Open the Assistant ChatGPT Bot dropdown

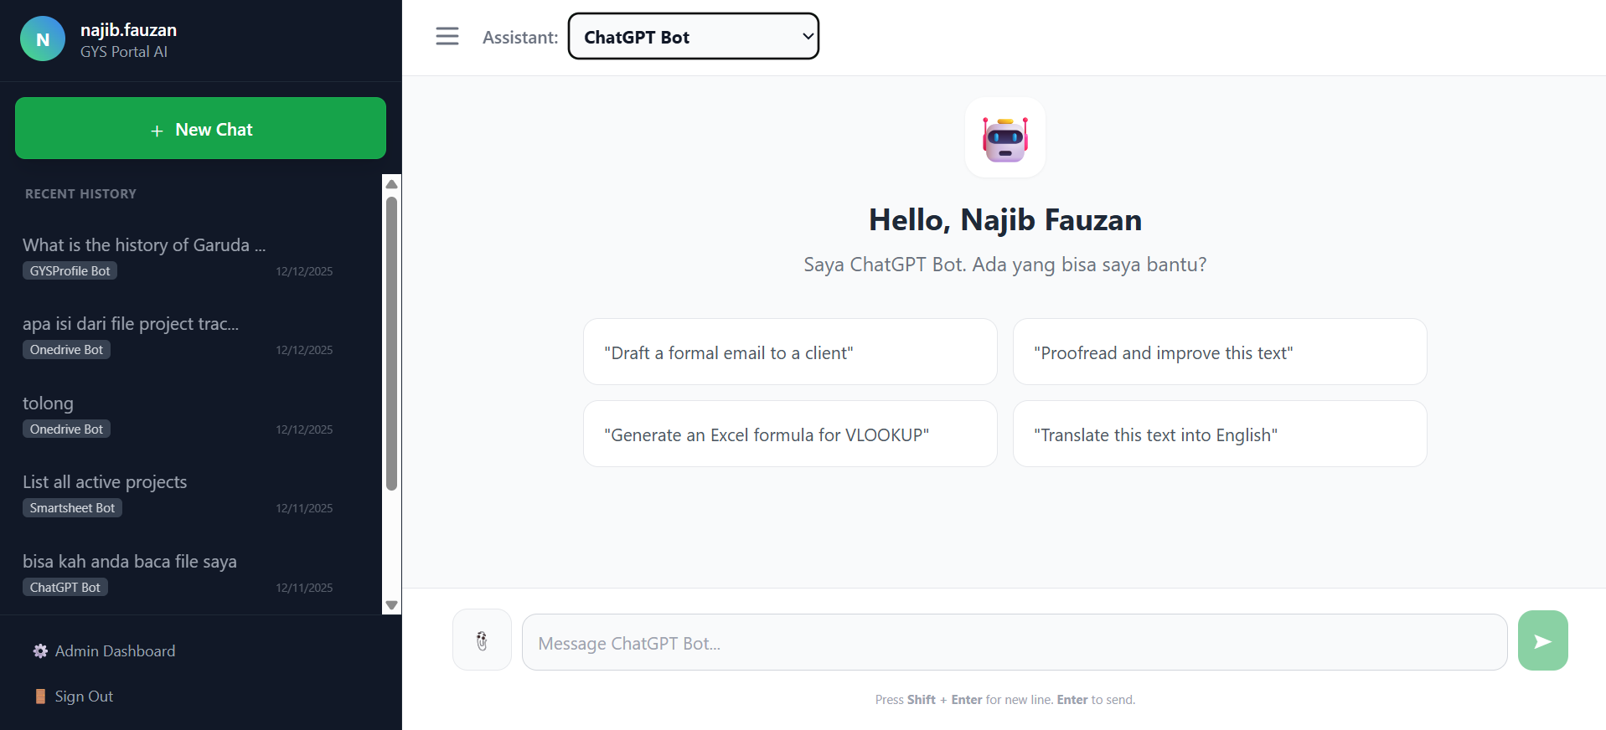click(x=693, y=37)
